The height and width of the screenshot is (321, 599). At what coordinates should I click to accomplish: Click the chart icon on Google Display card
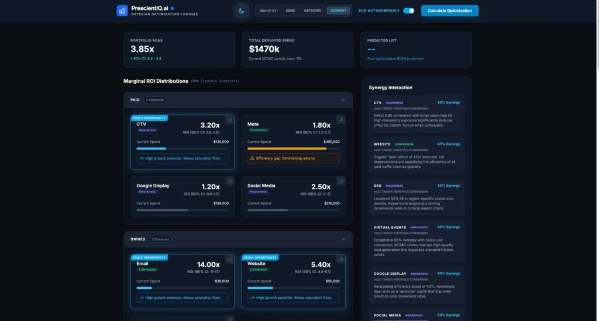[229, 182]
